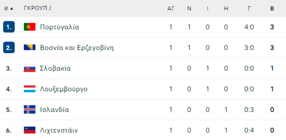286x140 pixels.
Task: Click the blue rank 1 badge
Action: [x=9, y=27]
